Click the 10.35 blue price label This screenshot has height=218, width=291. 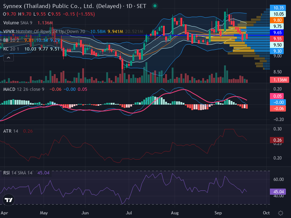pos(278,8)
